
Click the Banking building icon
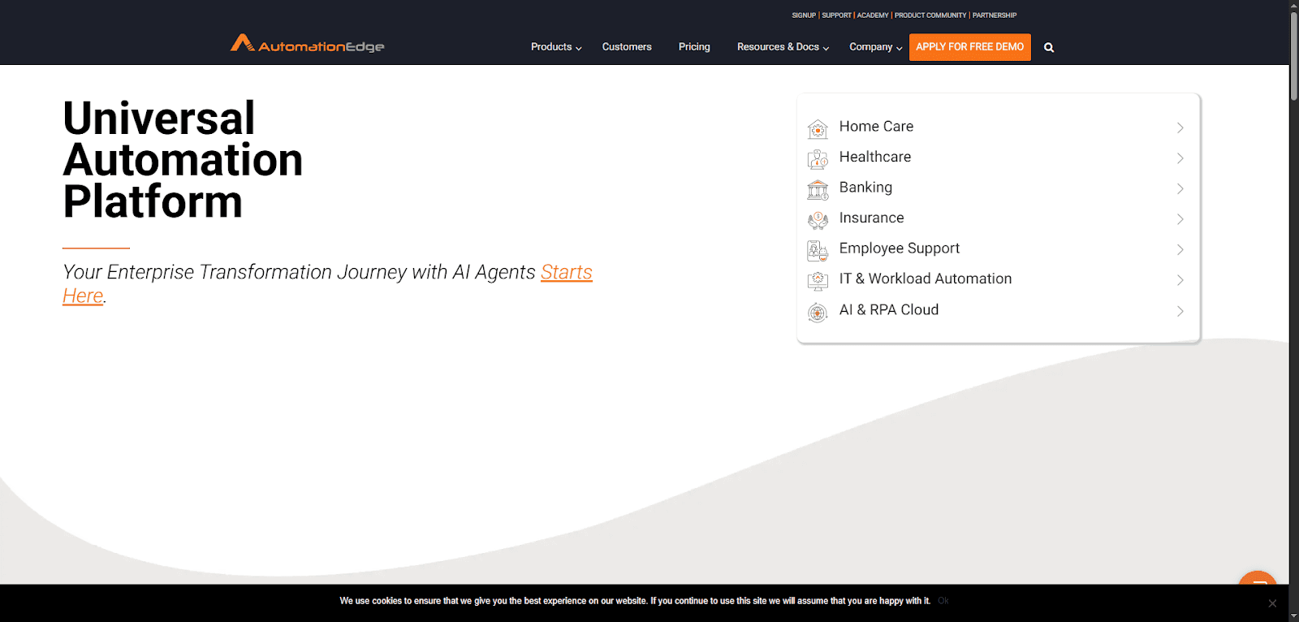pos(818,189)
